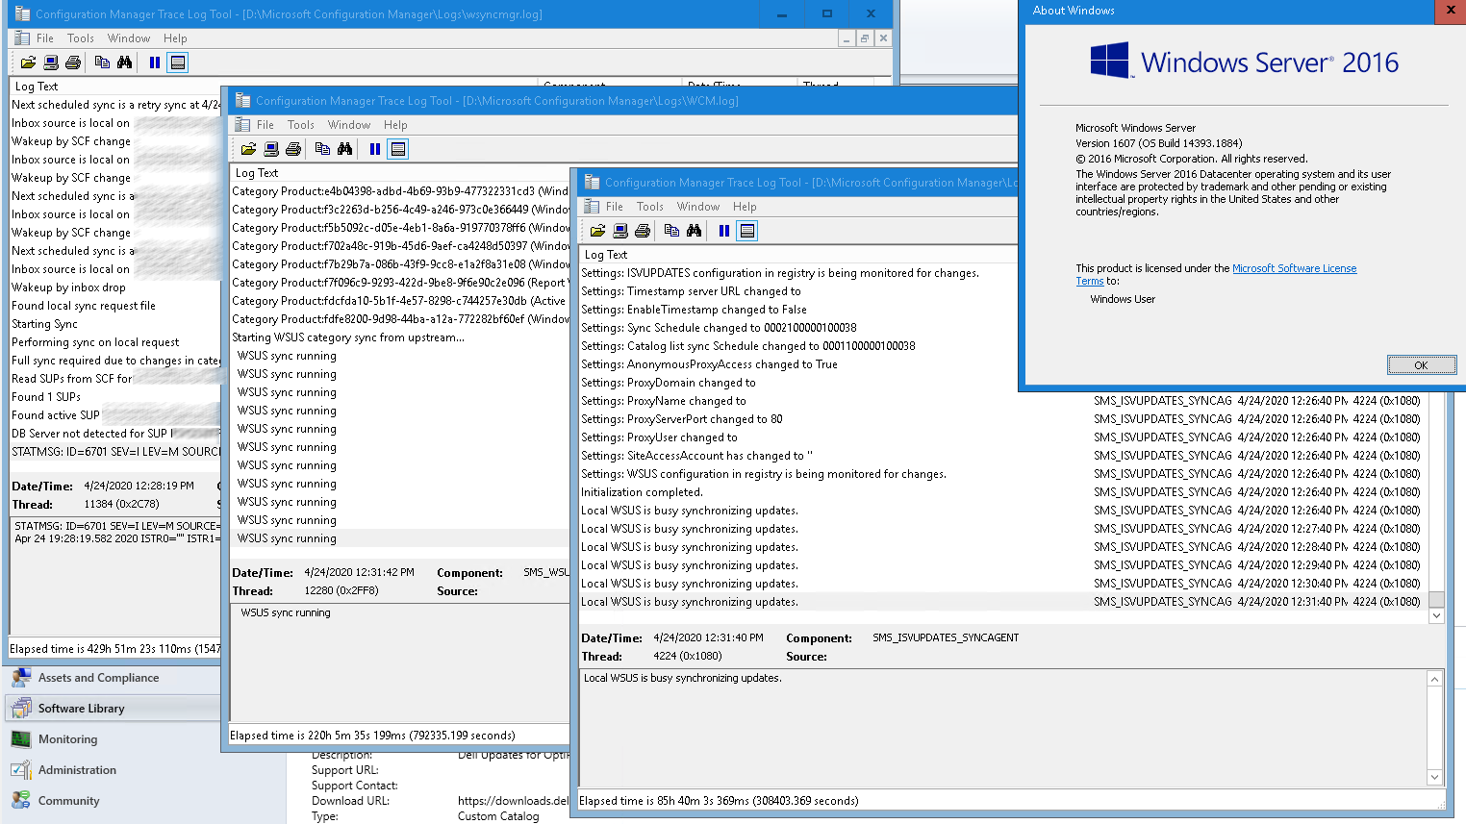1466x824 pixels.
Task: Toggle Pause in wsyncmgr.log window toolbar
Action: [x=155, y=62]
